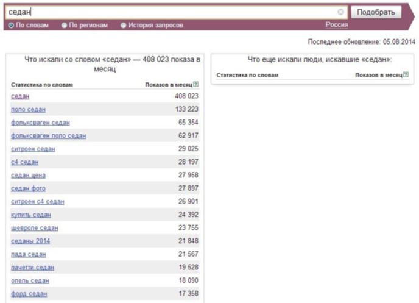Select the 'По словам' radio button
This screenshot has height=303, width=419.
(11, 26)
